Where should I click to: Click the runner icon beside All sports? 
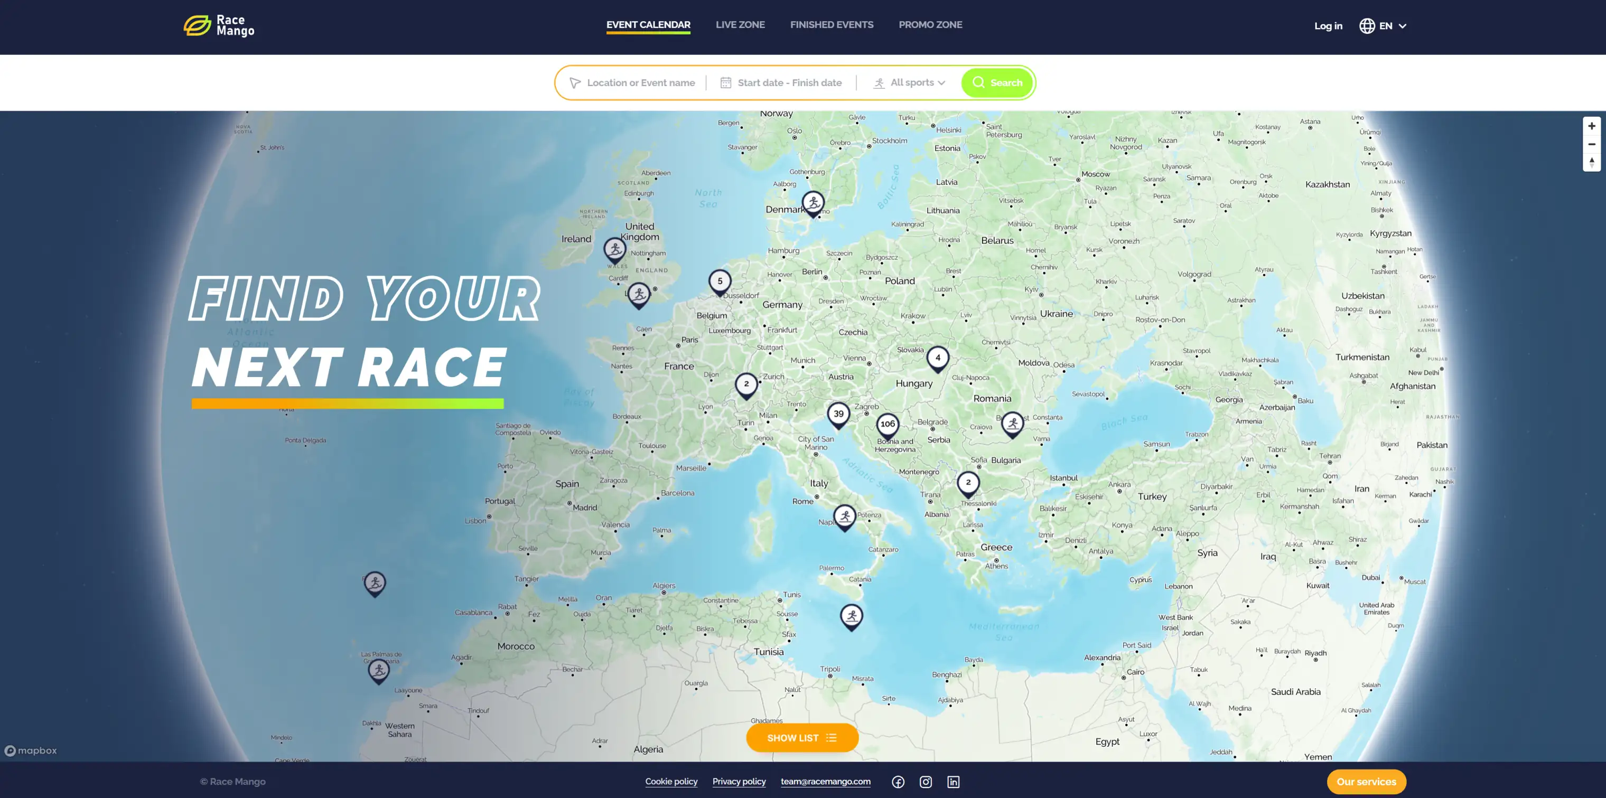[879, 83]
